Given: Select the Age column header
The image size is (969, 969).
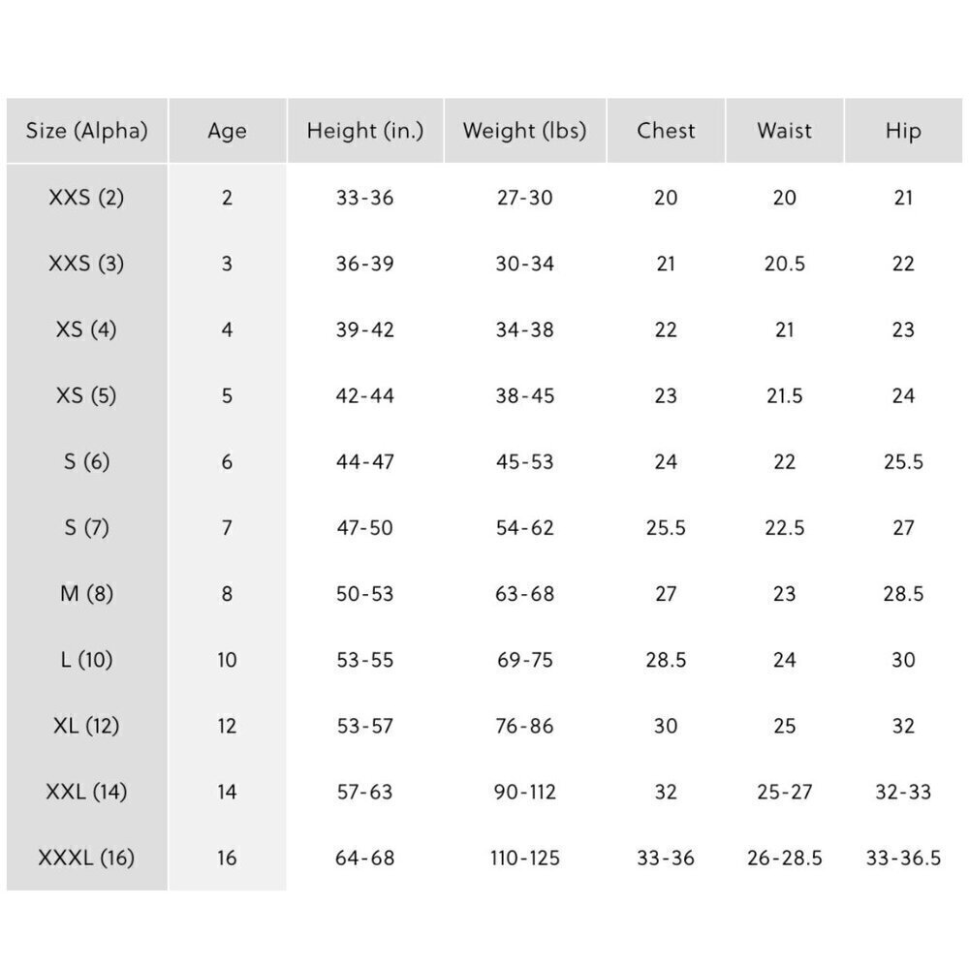Looking at the screenshot, I should tap(227, 131).
